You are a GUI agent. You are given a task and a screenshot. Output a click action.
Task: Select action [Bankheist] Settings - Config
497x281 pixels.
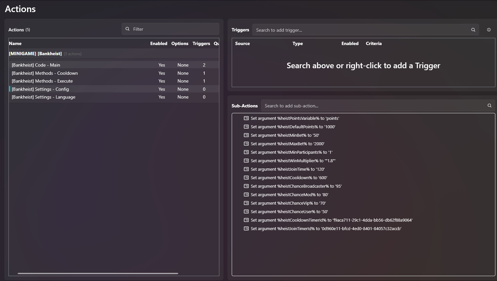pyautogui.click(x=114, y=89)
